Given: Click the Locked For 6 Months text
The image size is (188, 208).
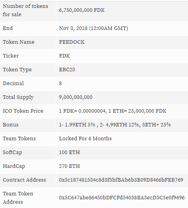Looking at the screenshot, I should [85, 139].
